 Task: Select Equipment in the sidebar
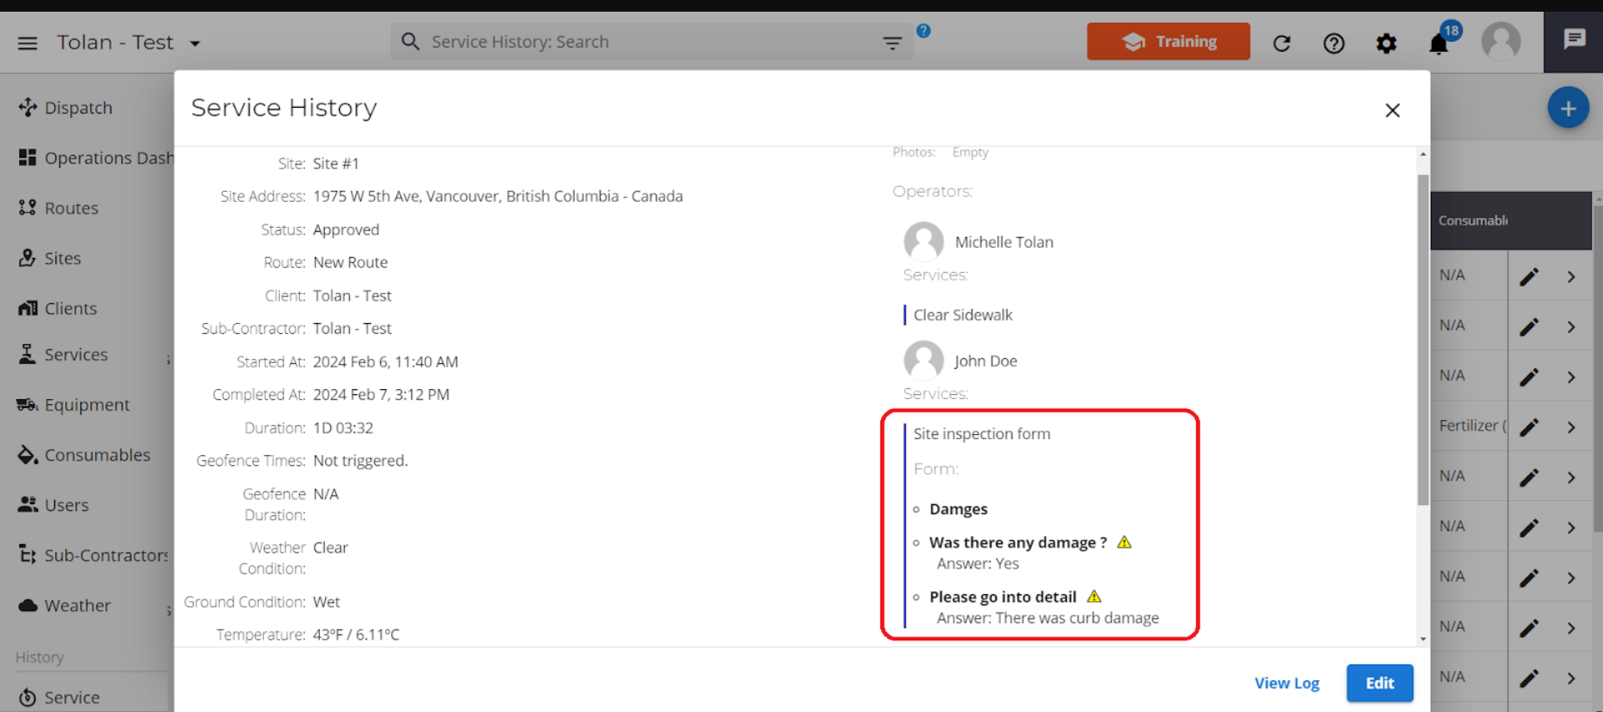click(87, 405)
